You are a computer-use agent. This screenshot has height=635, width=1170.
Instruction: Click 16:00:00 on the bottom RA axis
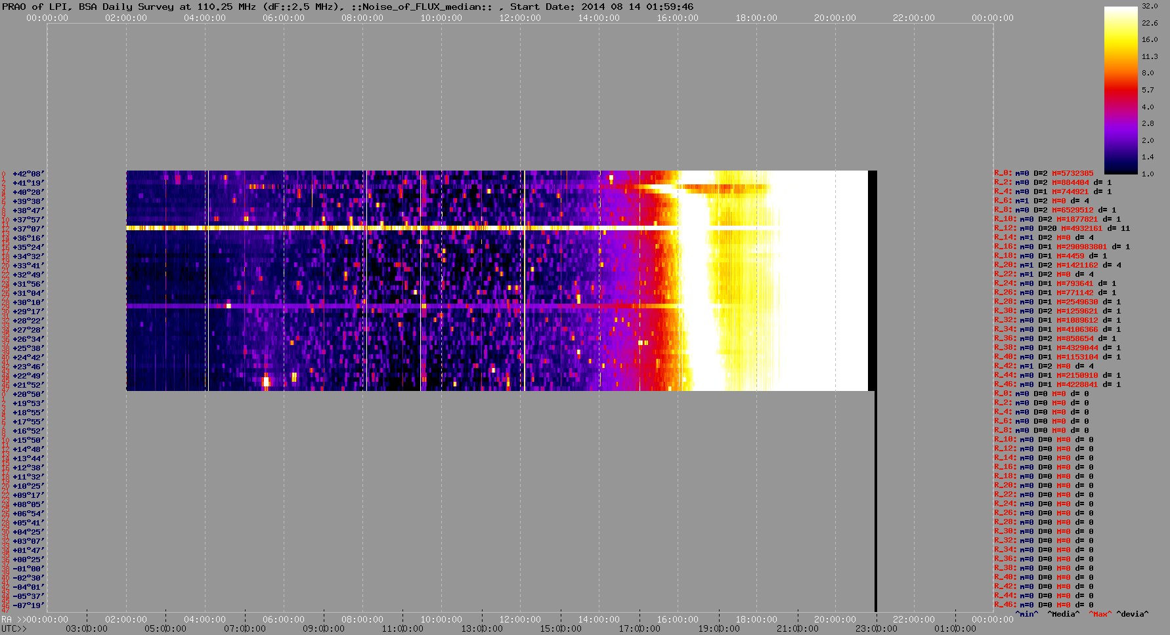(x=678, y=619)
